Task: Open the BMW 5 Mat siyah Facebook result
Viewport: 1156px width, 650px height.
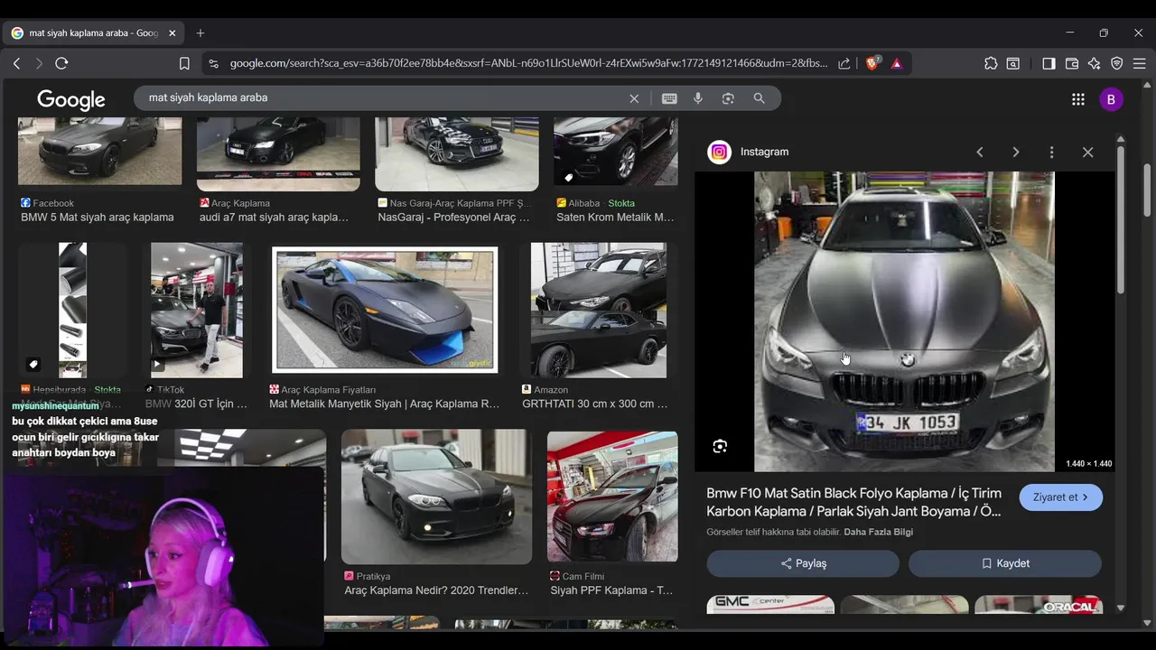Action: click(99, 151)
